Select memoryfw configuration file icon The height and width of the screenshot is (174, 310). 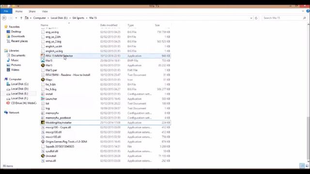43,113
